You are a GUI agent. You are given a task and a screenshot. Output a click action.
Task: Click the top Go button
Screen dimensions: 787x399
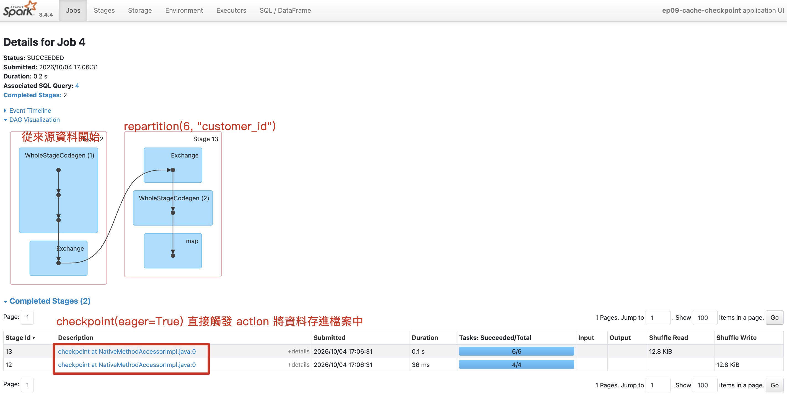point(775,317)
